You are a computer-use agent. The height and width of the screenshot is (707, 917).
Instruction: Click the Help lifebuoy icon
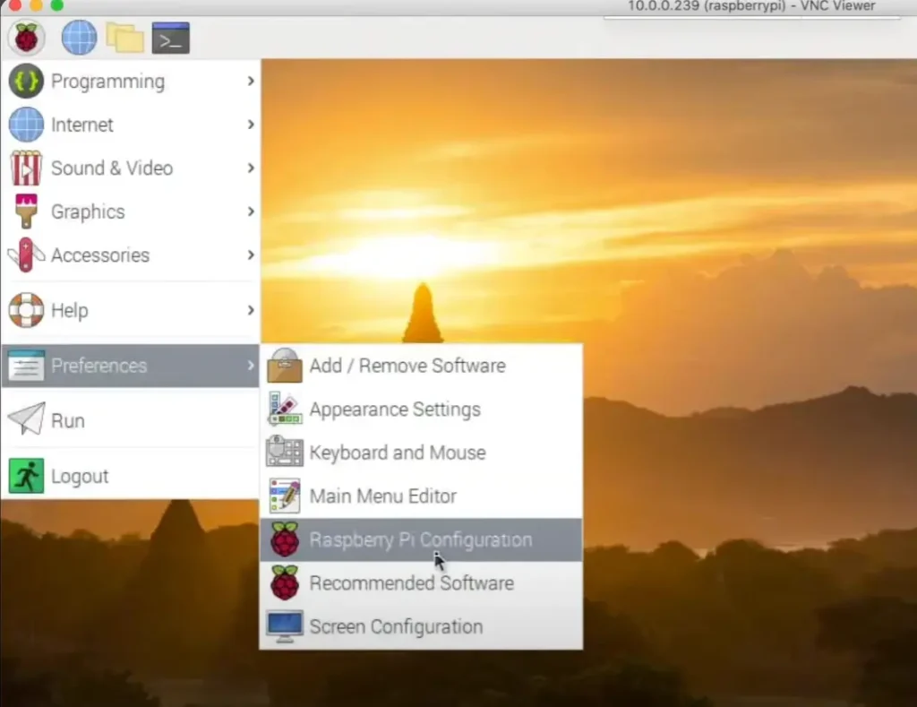point(26,310)
